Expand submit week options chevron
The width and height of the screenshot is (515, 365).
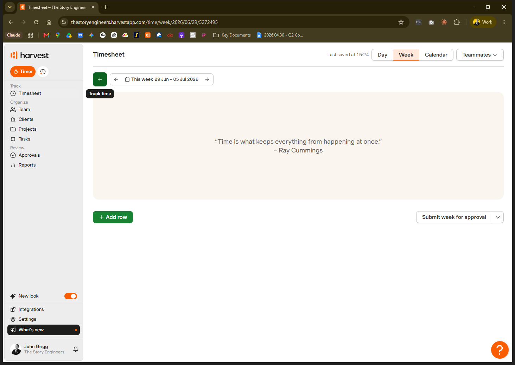(498, 217)
